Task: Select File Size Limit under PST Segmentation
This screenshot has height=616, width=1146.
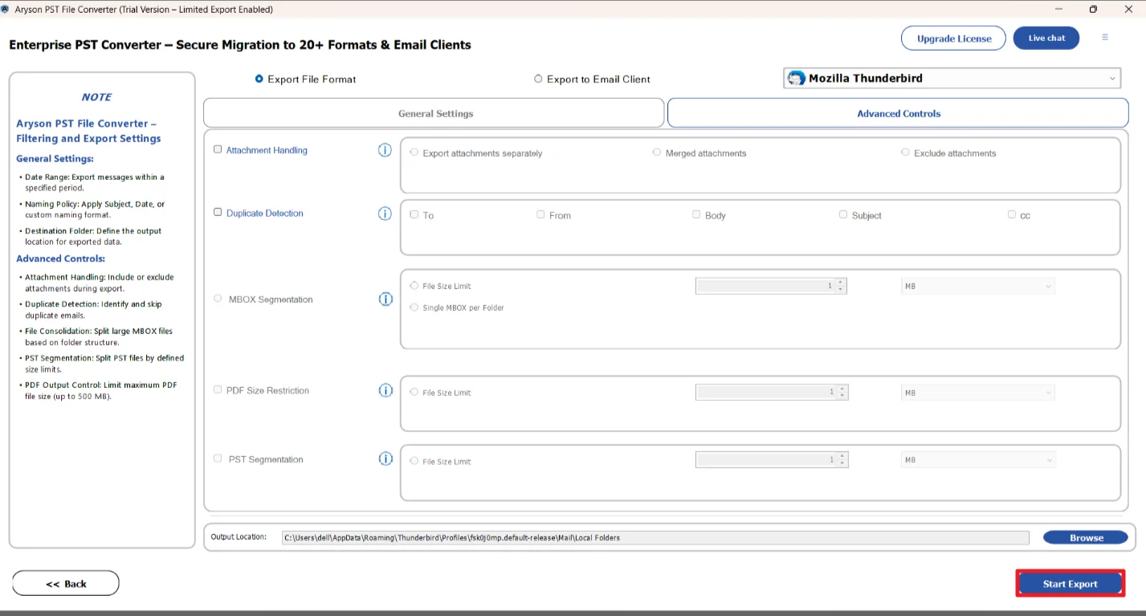Action: (x=414, y=461)
